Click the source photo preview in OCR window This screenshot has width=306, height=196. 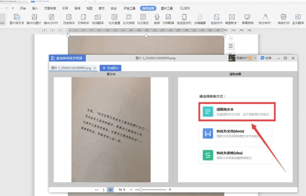(111, 130)
